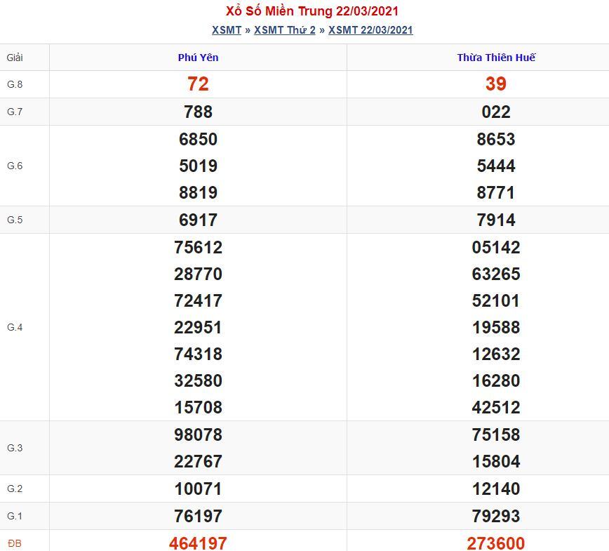
Task: Click the G.6 row label
Action: click(15, 166)
